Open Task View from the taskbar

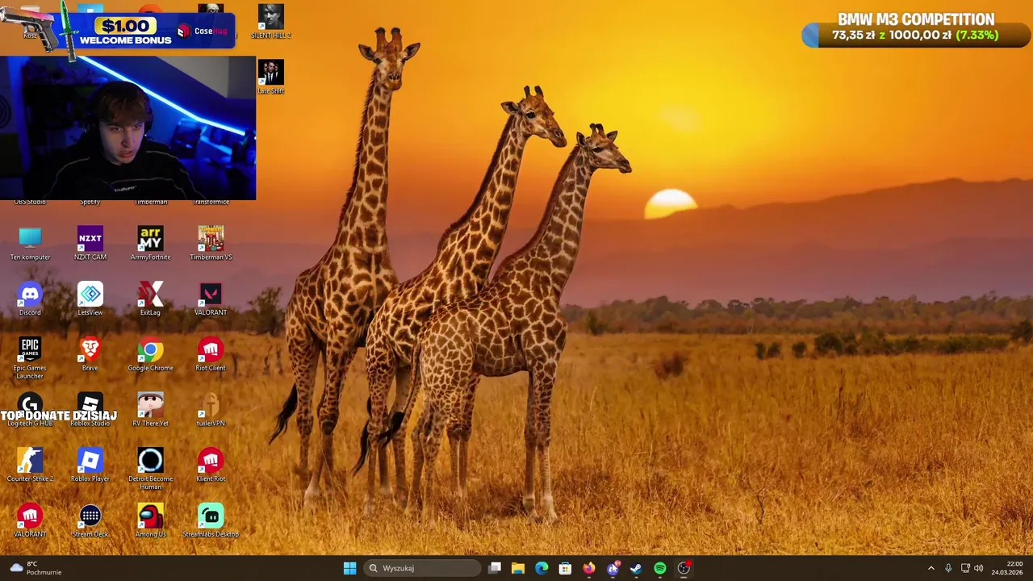(495, 568)
